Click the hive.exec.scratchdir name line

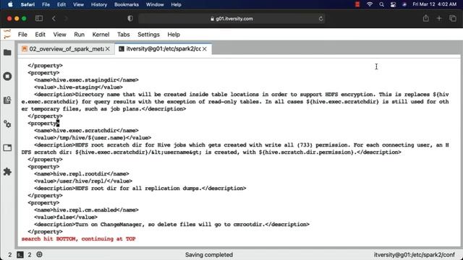(x=86, y=131)
